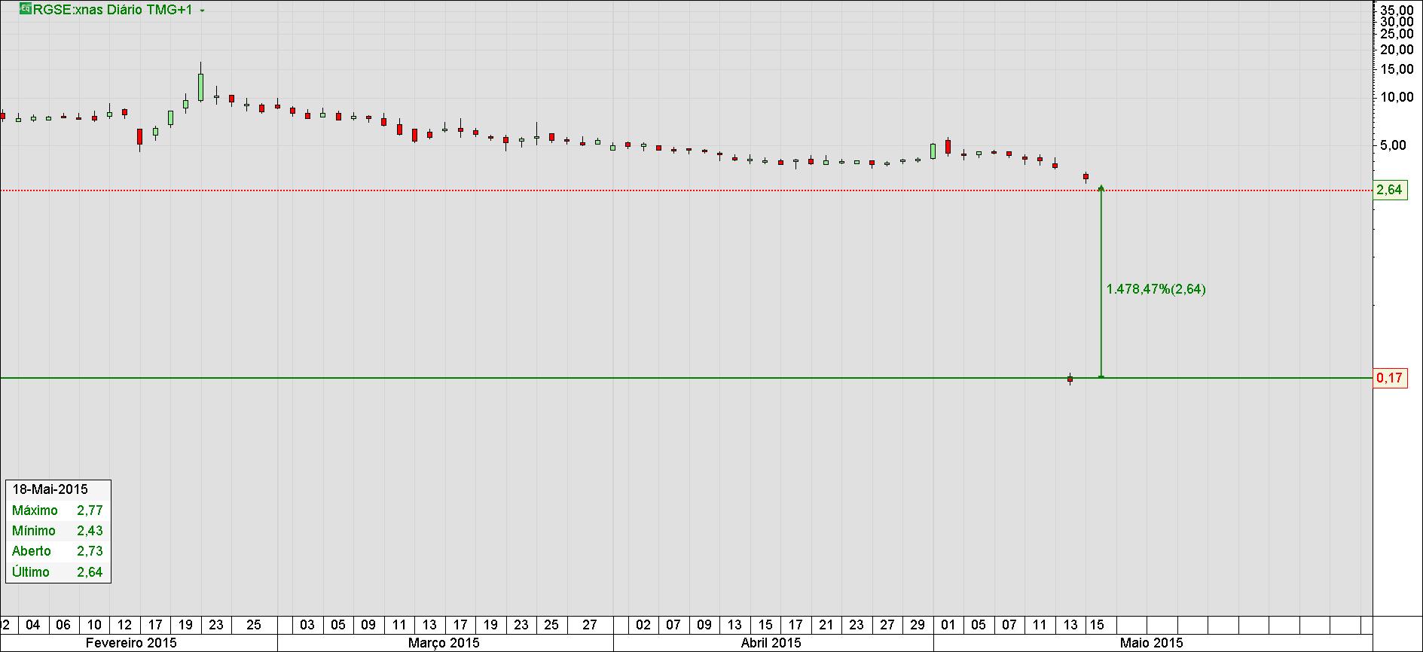Click the "29" date tick in Abril
The image size is (1423, 652).
click(x=918, y=625)
